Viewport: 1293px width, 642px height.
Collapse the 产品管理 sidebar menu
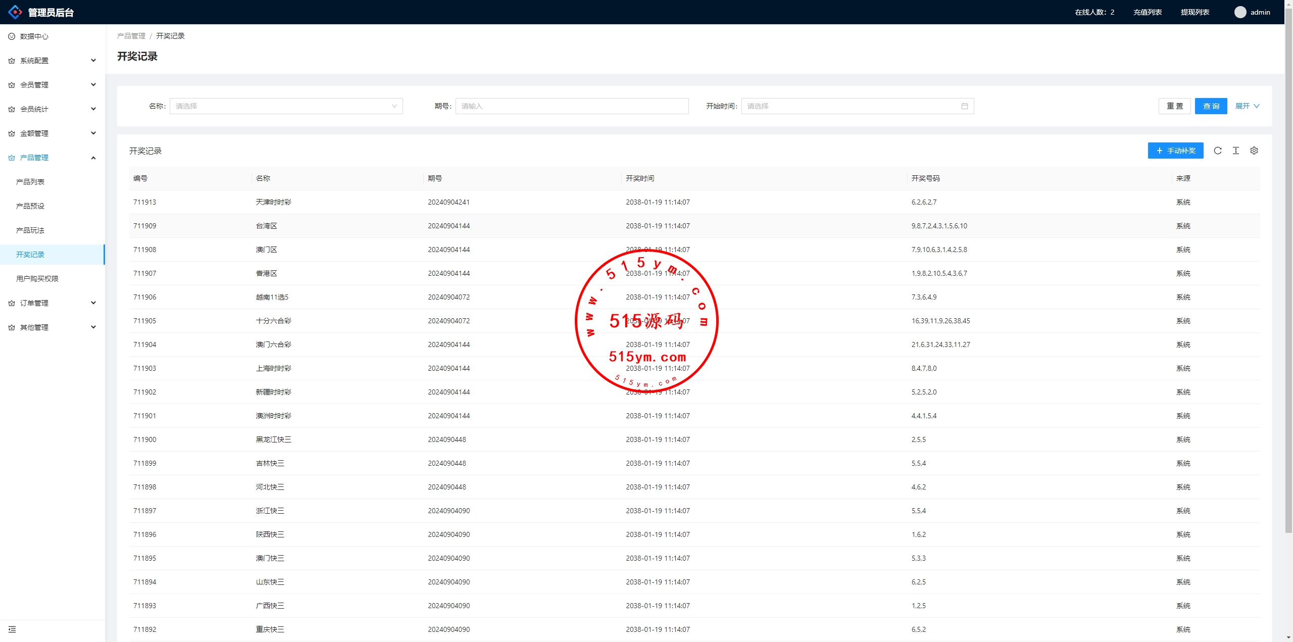(53, 158)
